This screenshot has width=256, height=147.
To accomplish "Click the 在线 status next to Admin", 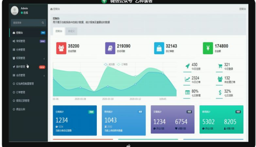I will point(24,13).
